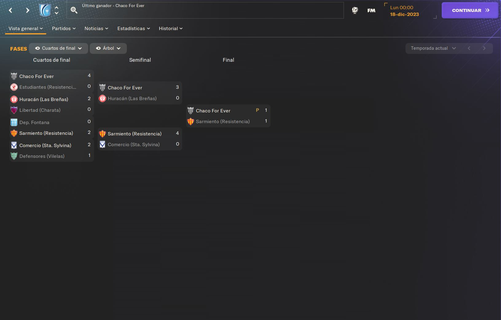501x320 pixels.
Task: Select the date and time display
Action: point(405,11)
